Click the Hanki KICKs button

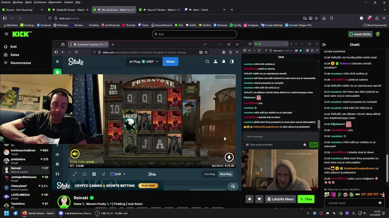(x=360, y=34)
